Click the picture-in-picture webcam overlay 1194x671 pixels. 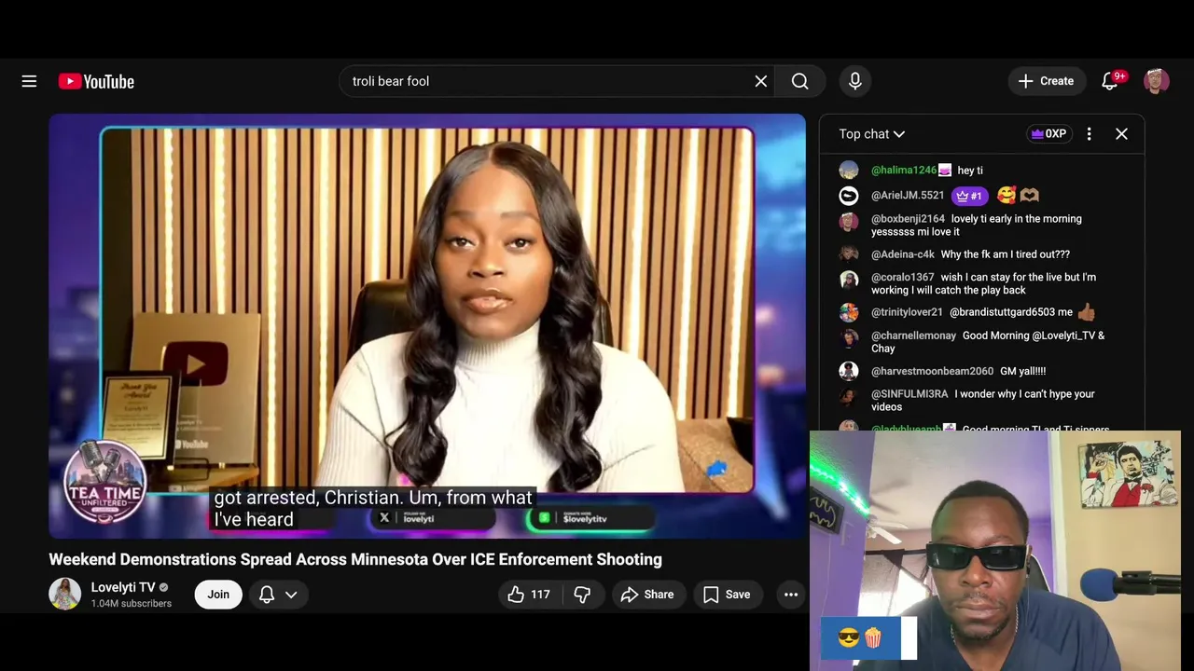tap(995, 550)
